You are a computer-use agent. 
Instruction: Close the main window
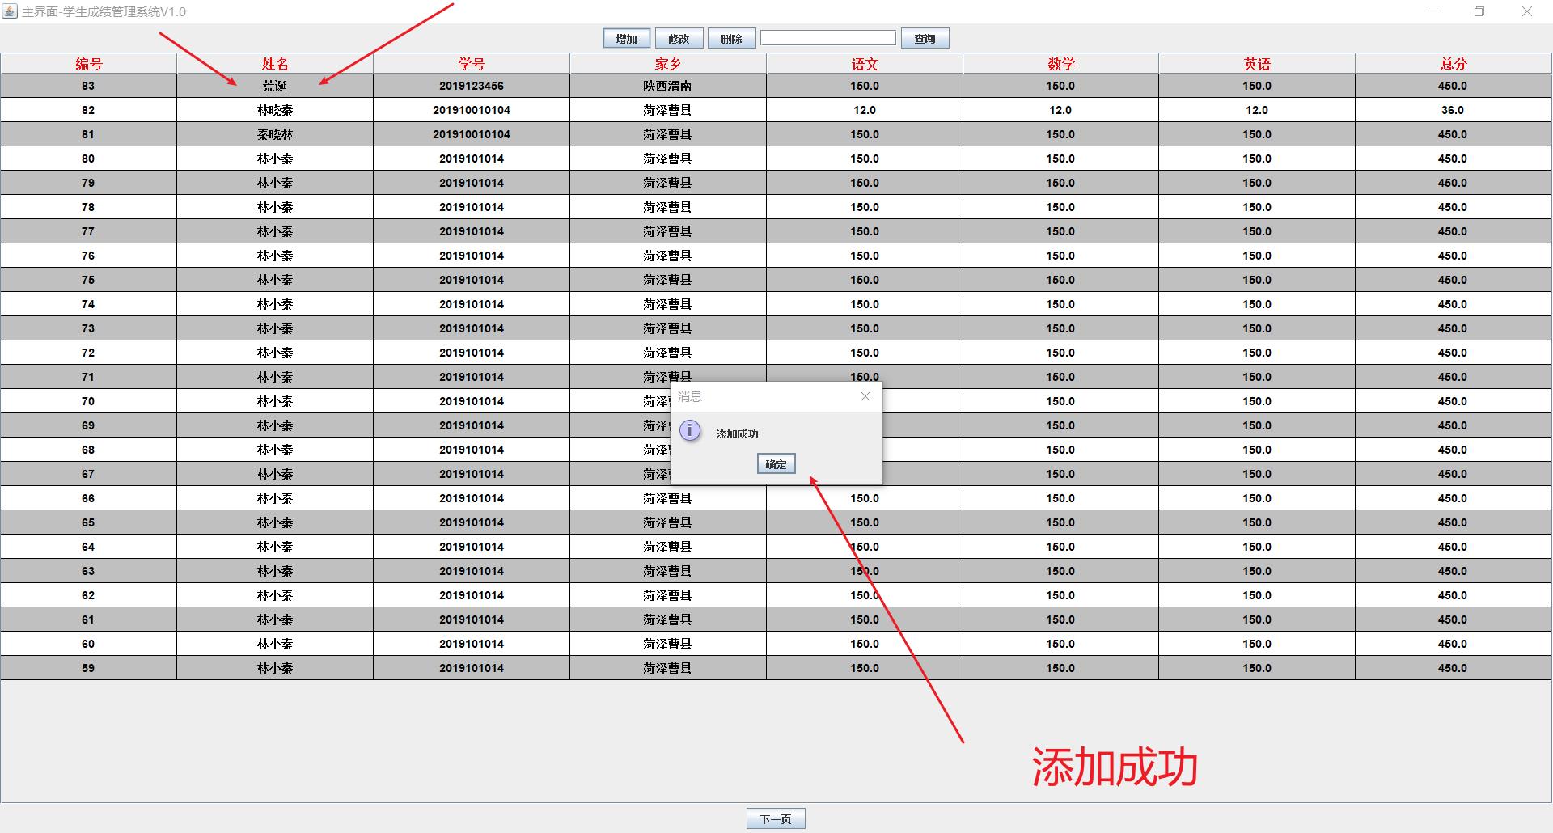pos(1527,11)
